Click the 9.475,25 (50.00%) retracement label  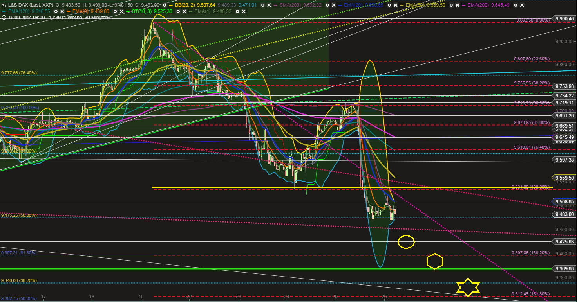click(19, 215)
